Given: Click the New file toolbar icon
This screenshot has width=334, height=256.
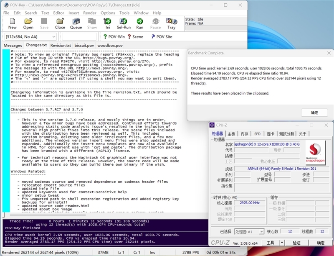Looking at the screenshot, I should point(13,23).
